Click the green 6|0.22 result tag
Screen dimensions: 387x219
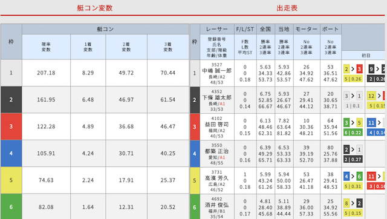(353, 132)
